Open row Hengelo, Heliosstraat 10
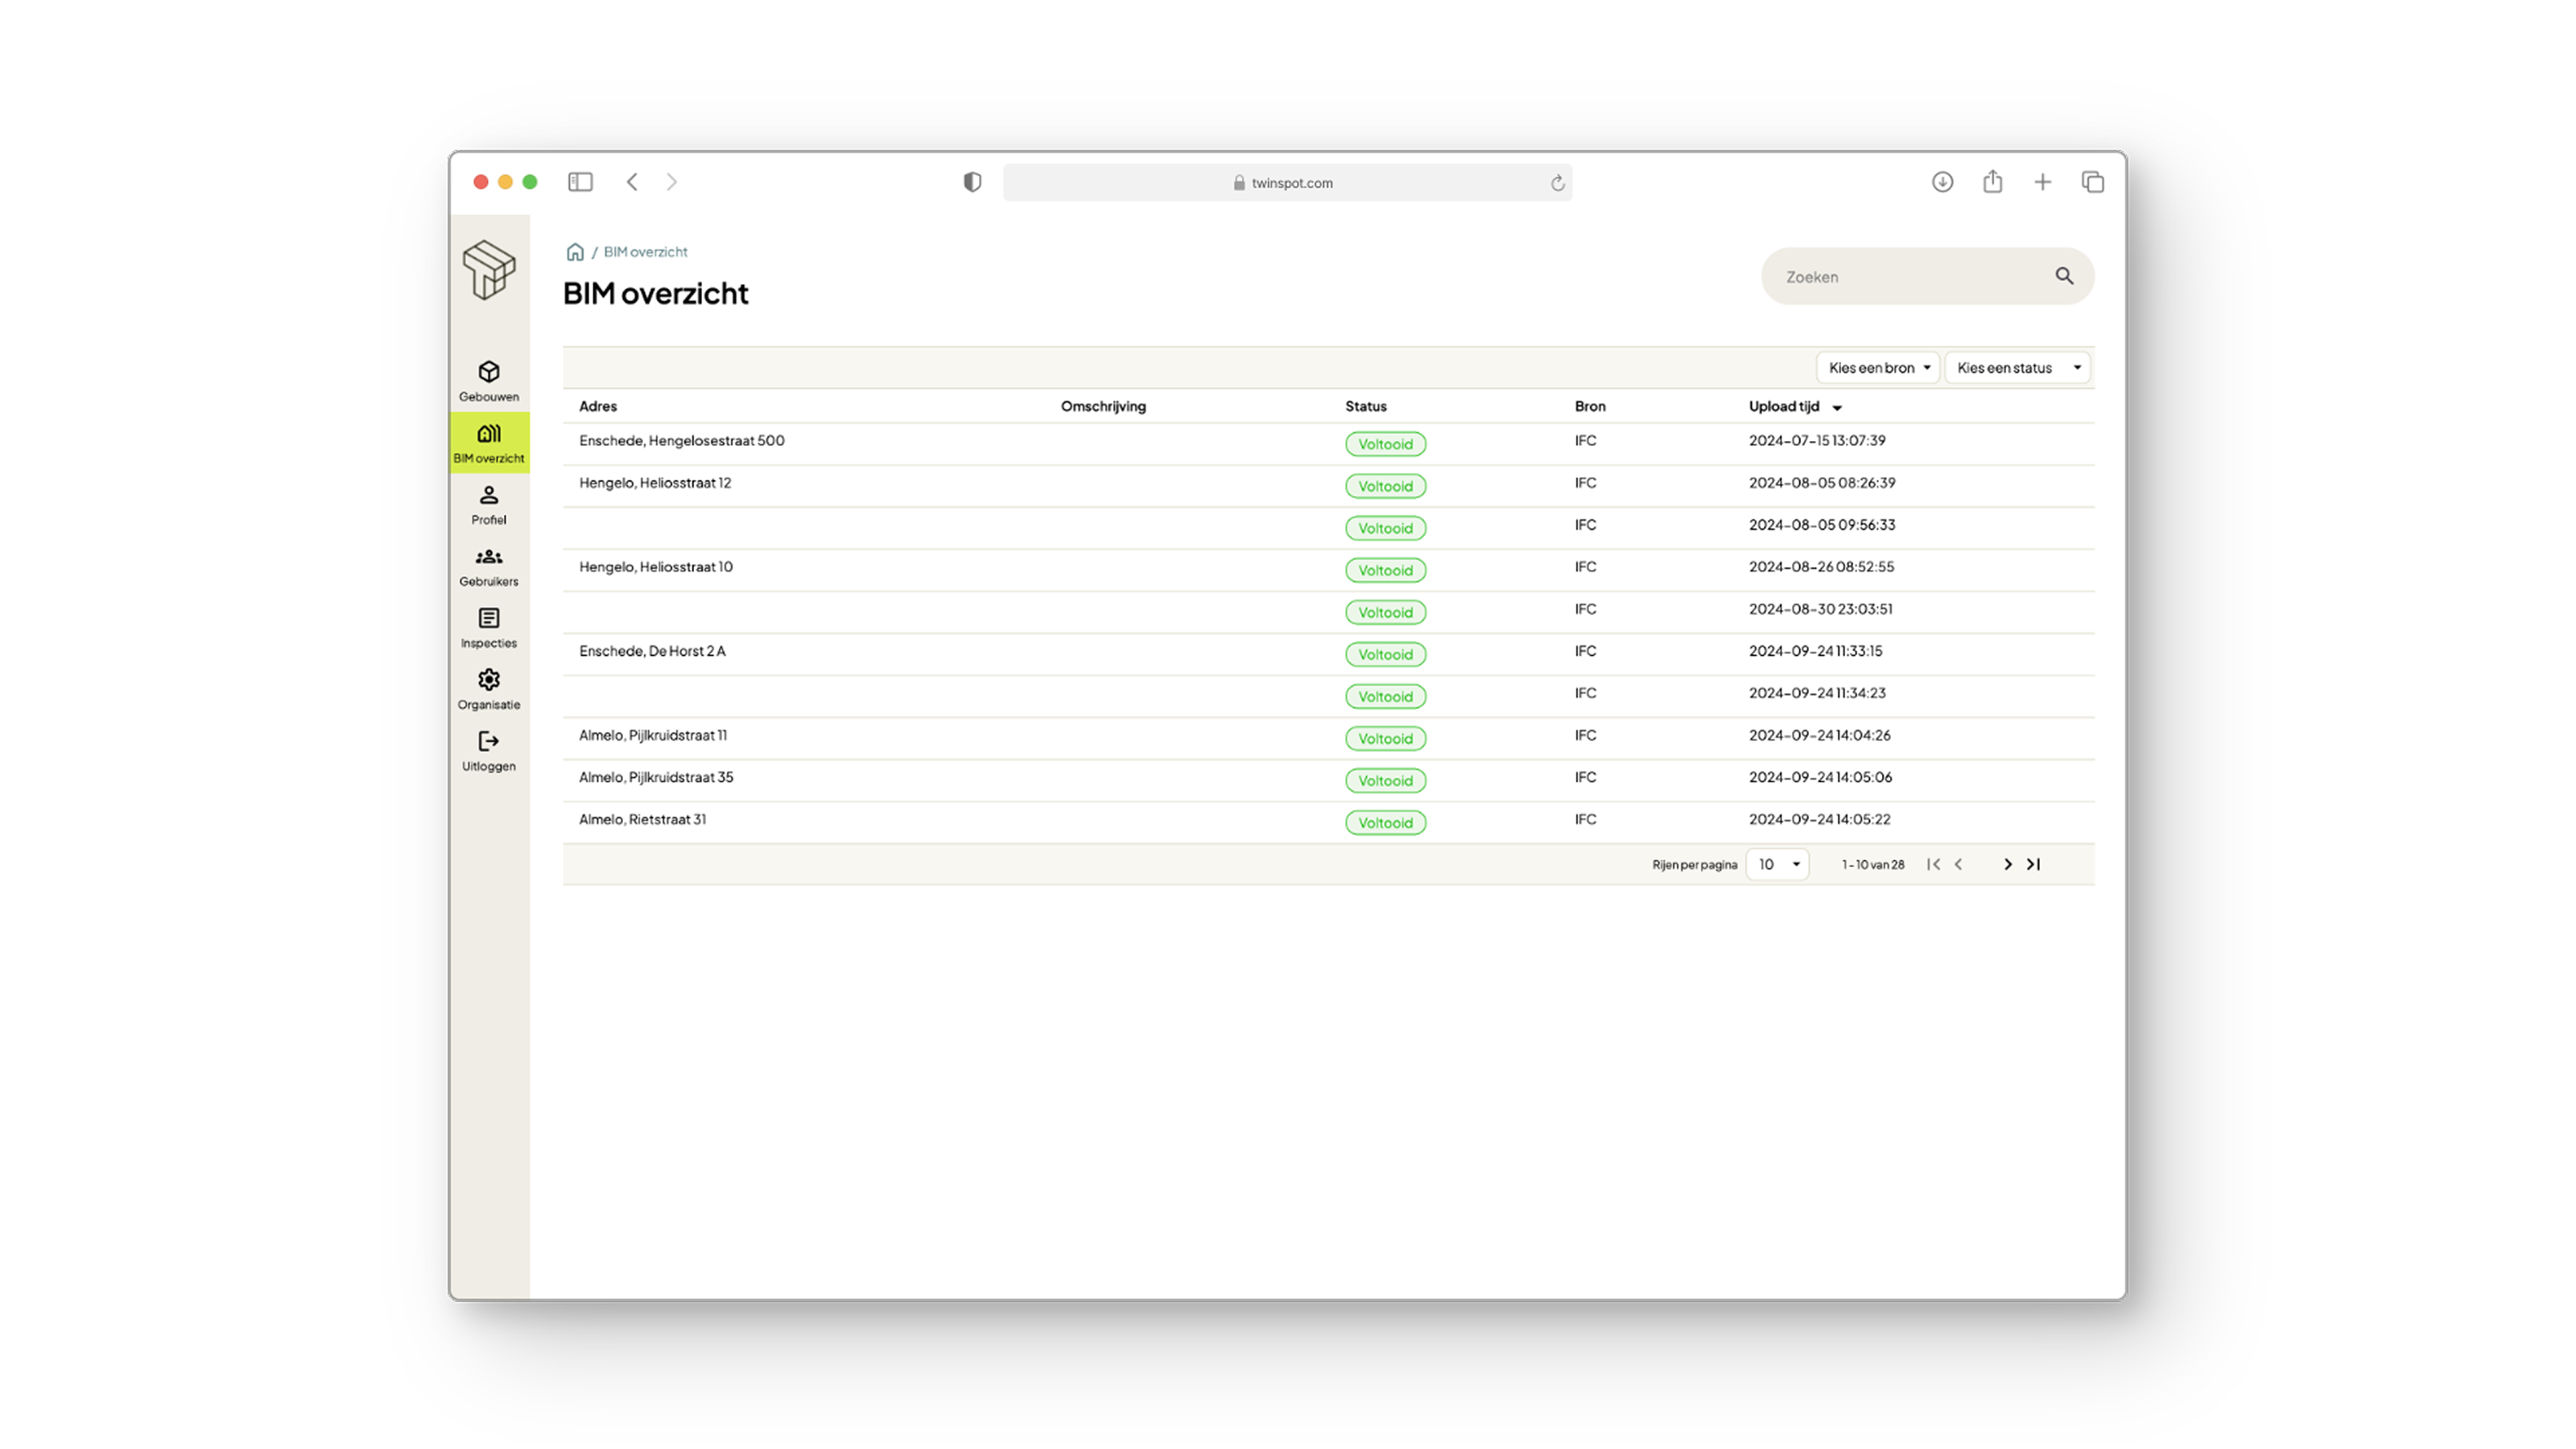2576x1449 pixels. pyautogui.click(x=1328, y=569)
